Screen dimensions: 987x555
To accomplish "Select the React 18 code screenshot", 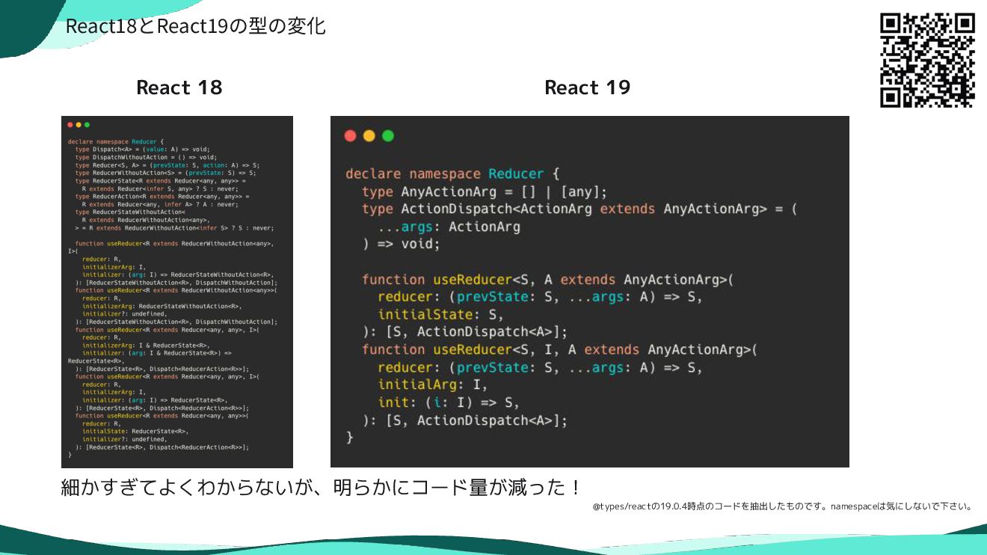I will point(177,292).
